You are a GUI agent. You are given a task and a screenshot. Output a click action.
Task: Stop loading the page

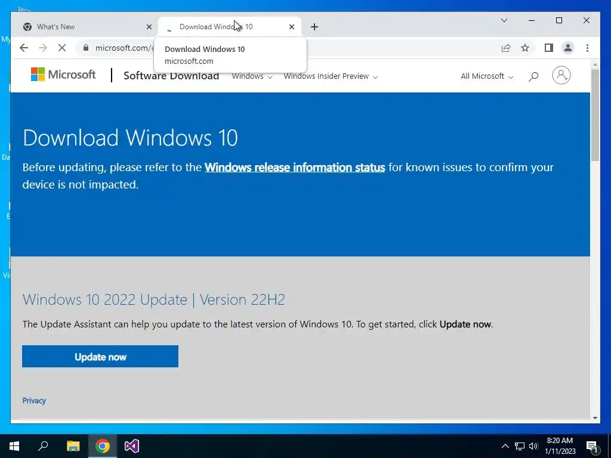(62, 48)
